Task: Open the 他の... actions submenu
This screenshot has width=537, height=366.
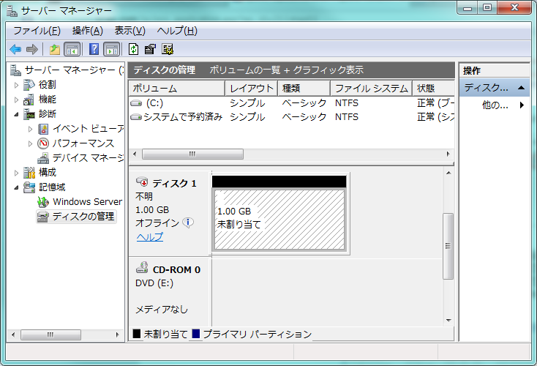Action: [522, 105]
